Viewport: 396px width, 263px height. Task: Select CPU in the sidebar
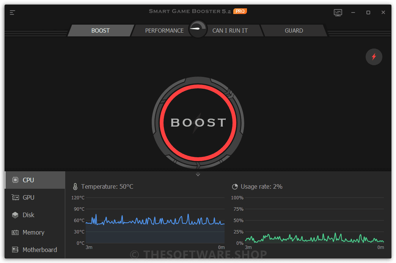35,180
